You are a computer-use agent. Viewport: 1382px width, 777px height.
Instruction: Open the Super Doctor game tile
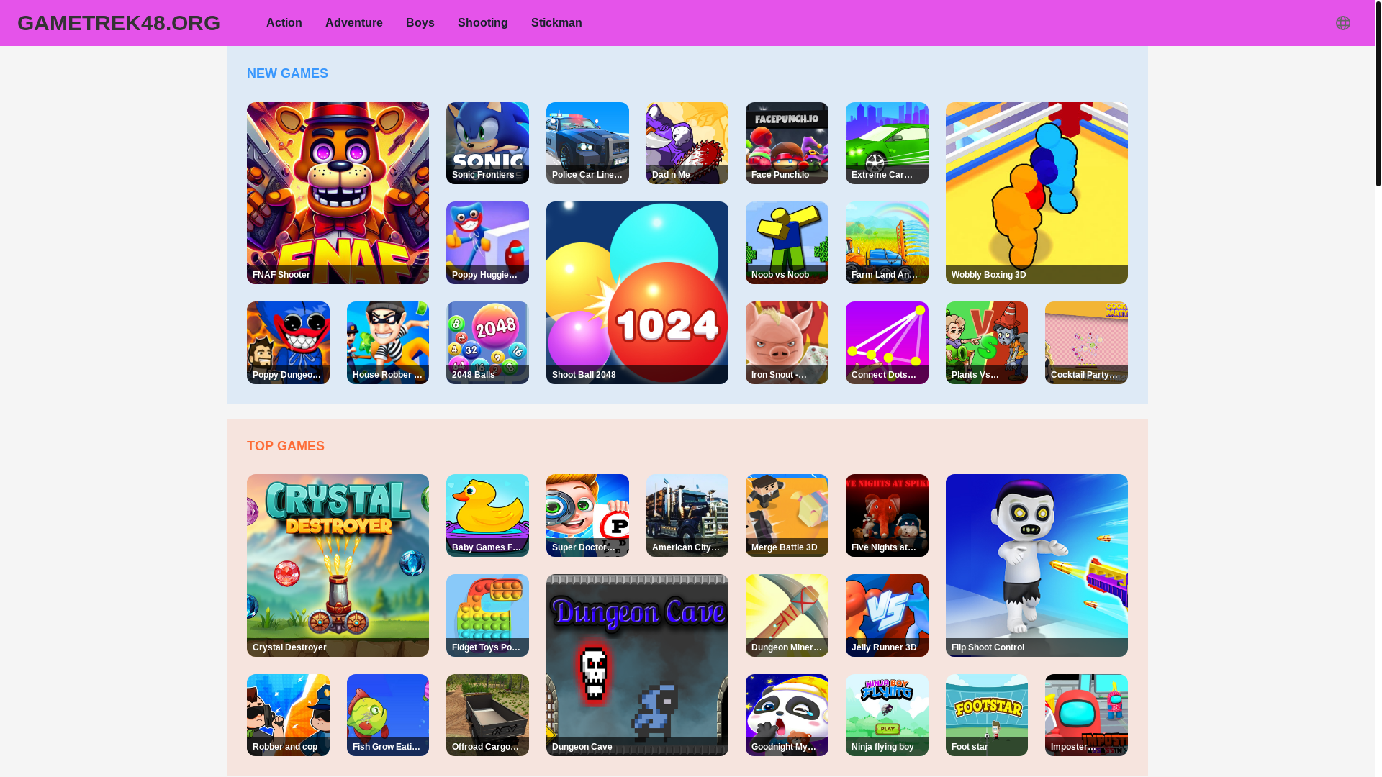[x=587, y=515]
